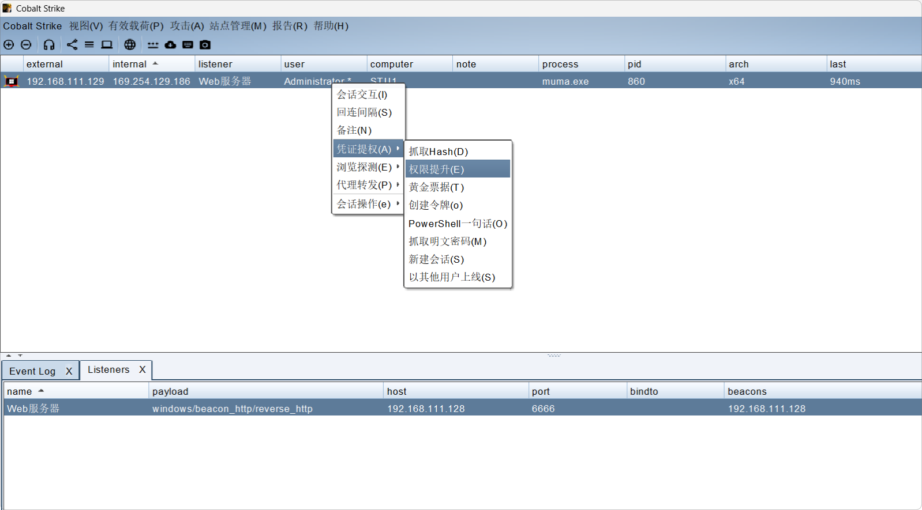Select 创建令牌(o) in submenu

pyautogui.click(x=458, y=205)
